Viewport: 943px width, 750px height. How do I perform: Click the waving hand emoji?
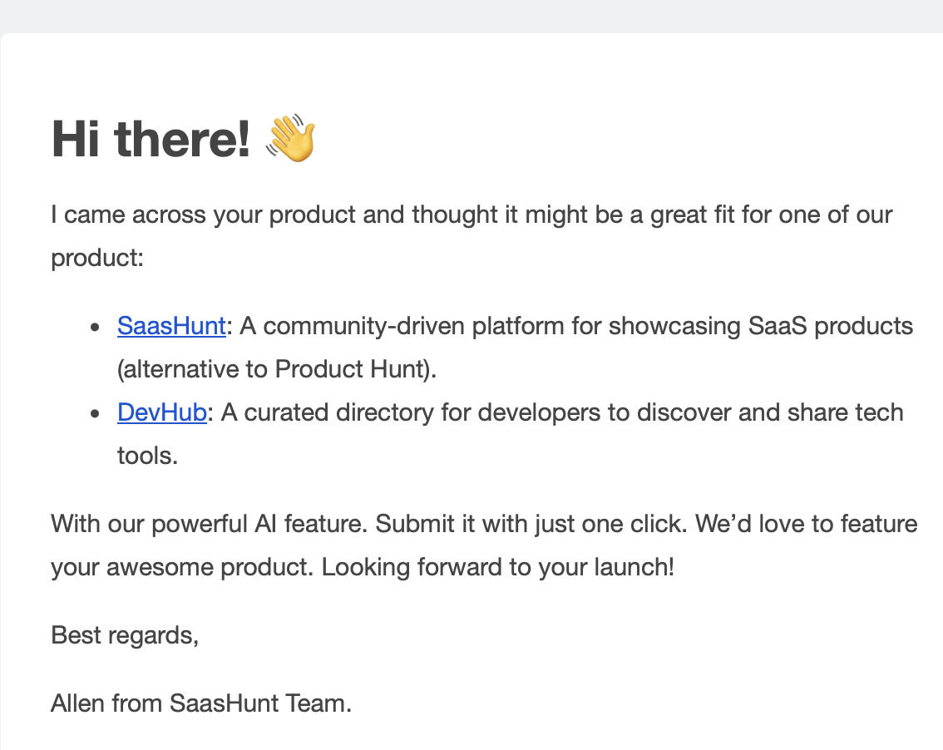(x=289, y=139)
